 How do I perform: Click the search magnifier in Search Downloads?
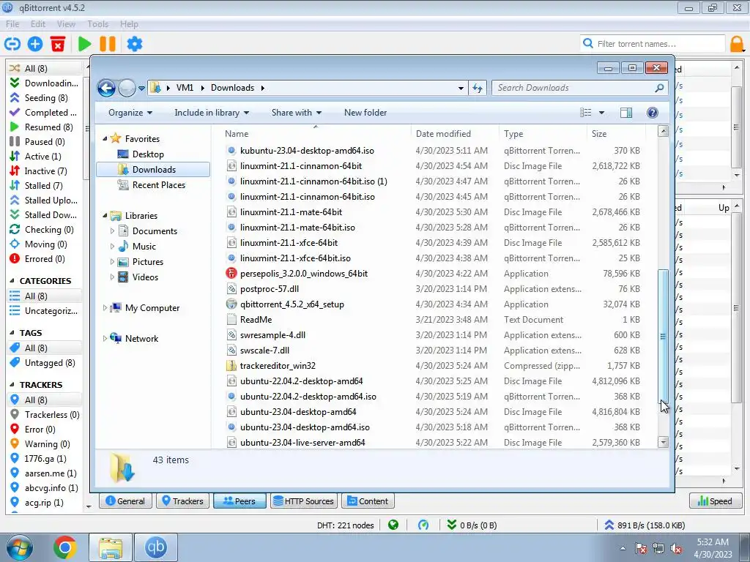tap(660, 88)
